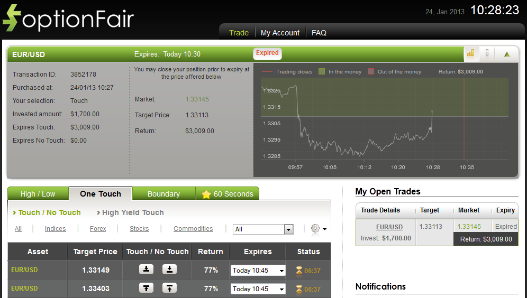This screenshot has height=298, width=527.
Task: Open the trade info view icon
Action: click(487, 53)
